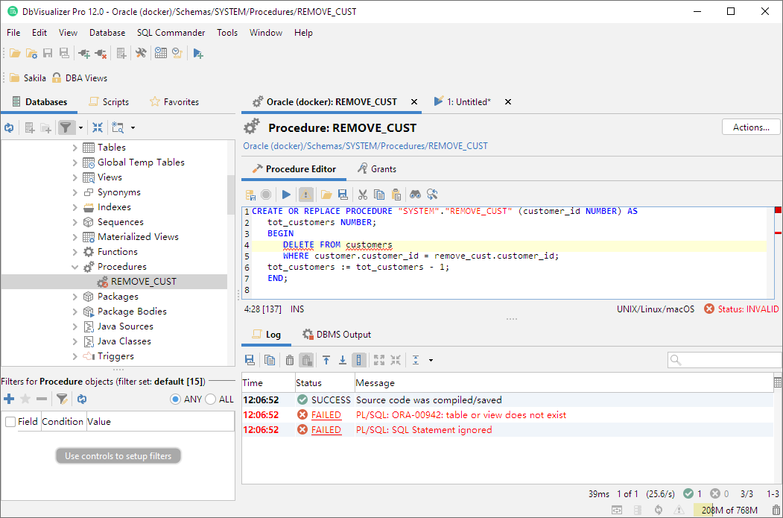Click the create database connection plug icon
The height and width of the screenshot is (518, 783).
pos(84,53)
